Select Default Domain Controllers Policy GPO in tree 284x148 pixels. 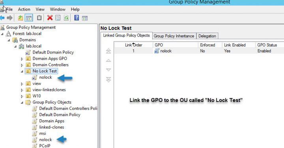point(68,108)
